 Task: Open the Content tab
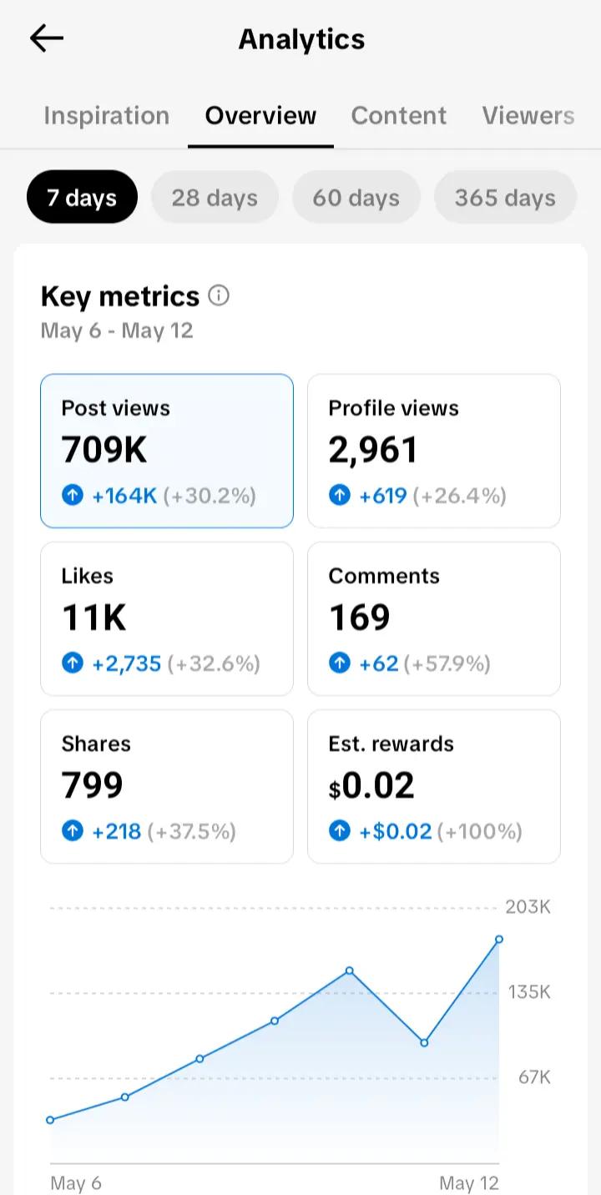tap(399, 115)
